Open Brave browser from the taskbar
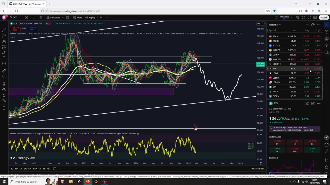 [62, 182]
